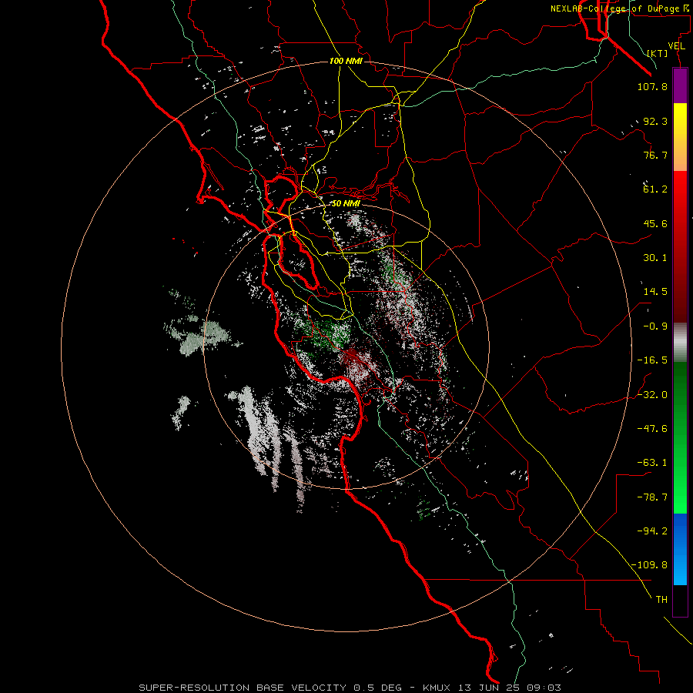Click the VEL legend title
Image resolution: width=693 pixels, height=693 pixels.
click(x=676, y=46)
